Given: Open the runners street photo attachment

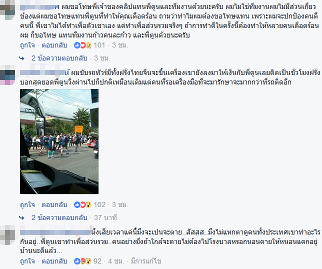Looking at the screenshot, I should pyautogui.click(x=59, y=141).
